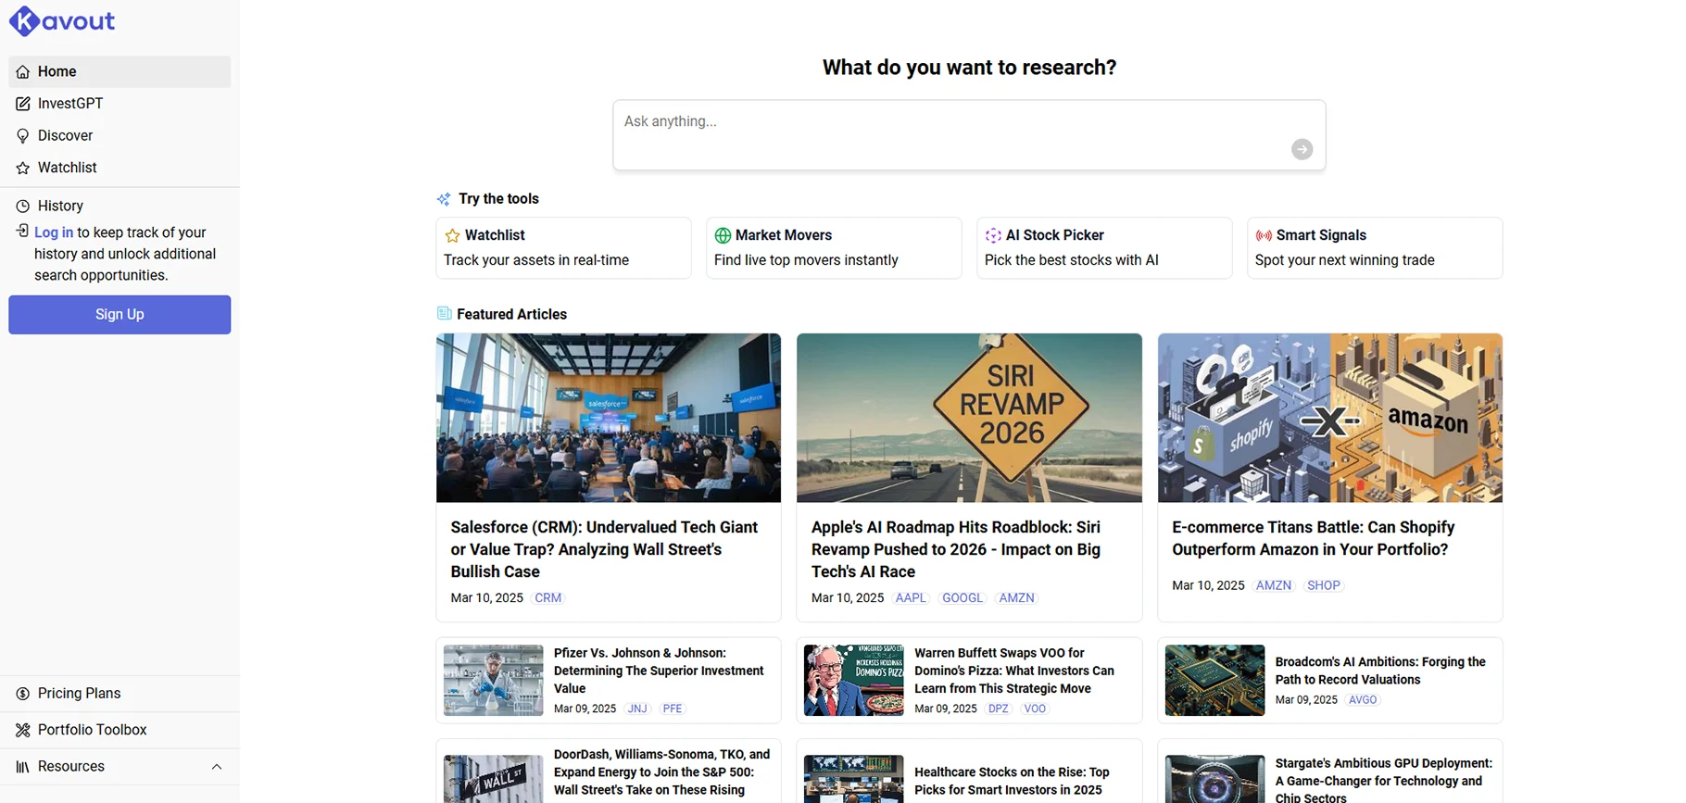The image size is (1686, 803).
Task: Open the Broadcom circuit board thumbnail
Action: coord(1214,681)
